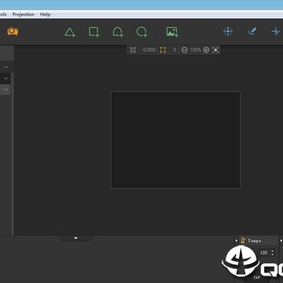
Task: Expand the topmost left panel chevron
Action: 6,67
